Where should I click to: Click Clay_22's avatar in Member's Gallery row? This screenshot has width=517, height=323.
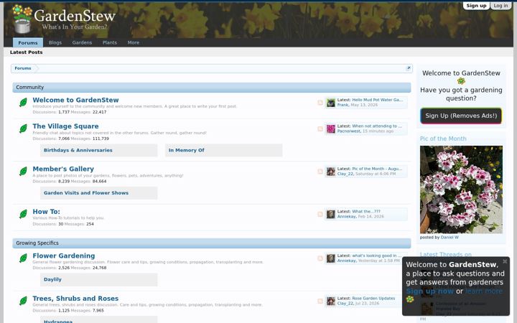coord(331,172)
